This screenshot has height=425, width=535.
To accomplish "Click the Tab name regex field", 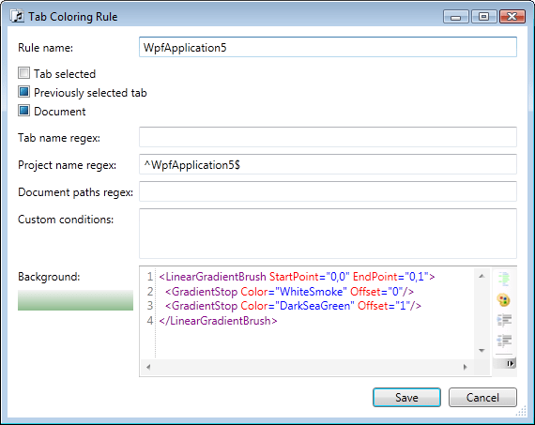I will (328, 137).
